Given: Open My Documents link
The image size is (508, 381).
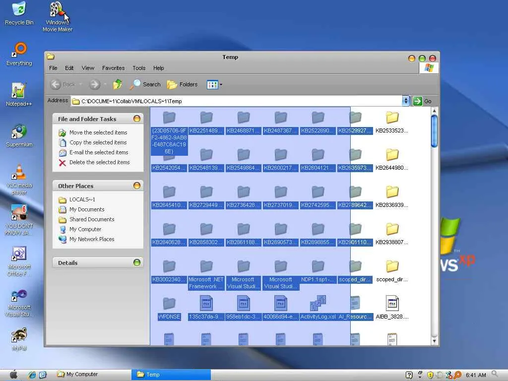Looking at the screenshot, I should point(81,210).
